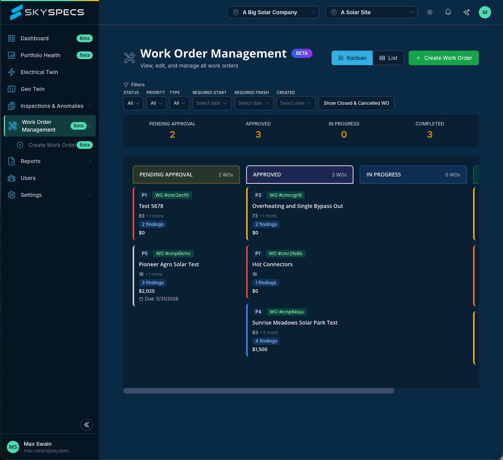Click the WO #cmr2fe8b tag
The width and height of the screenshot is (503, 460).
(286, 254)
